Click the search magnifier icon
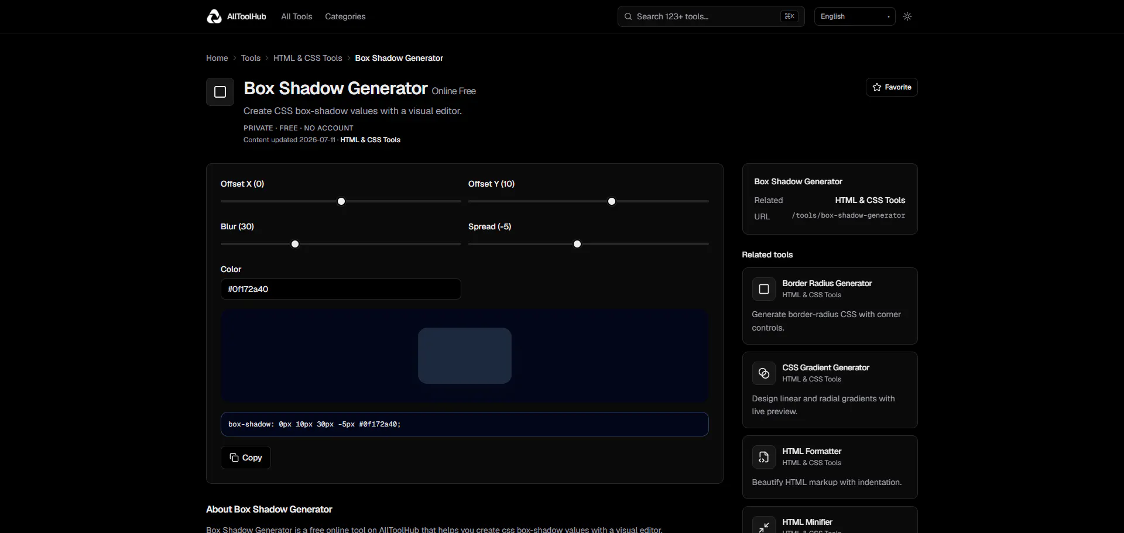Image resolution: width=1124 pixels, height=533 pixels. click(x=628, y=16)
